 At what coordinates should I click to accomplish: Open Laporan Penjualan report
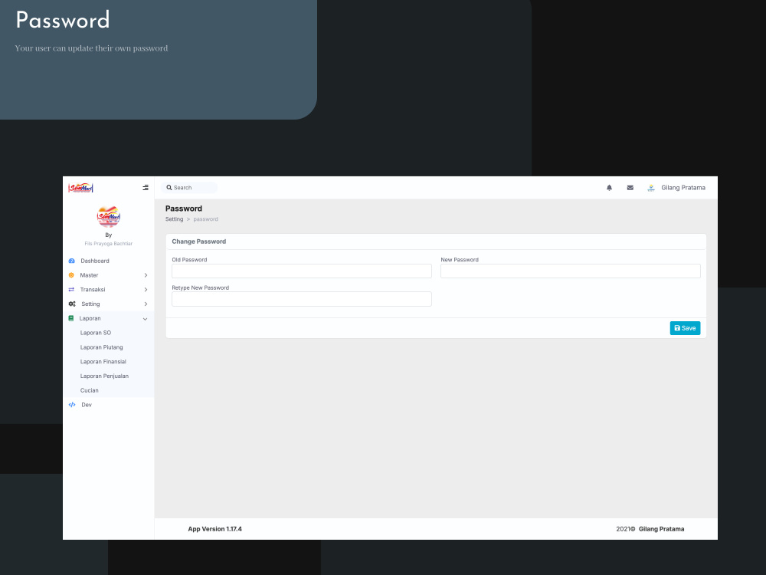tap(104, 376)
